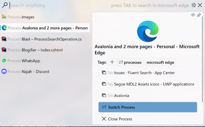Click the Switch Process action
The height and width of the screenshot is (127, 205).
(x=148, y=107)
